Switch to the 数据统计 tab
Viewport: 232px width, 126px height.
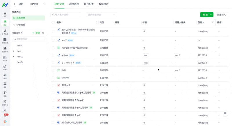tap(104, 4)
